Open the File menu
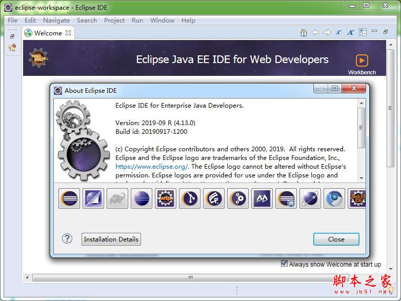401x301 pixels. [x=12, y=20]
